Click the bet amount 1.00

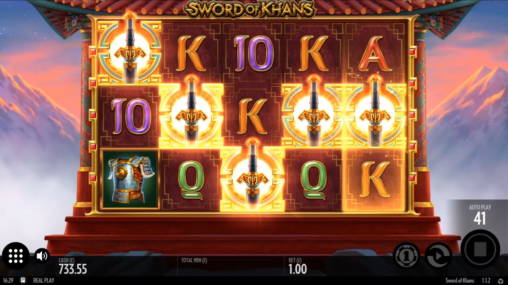coord(297,269)
